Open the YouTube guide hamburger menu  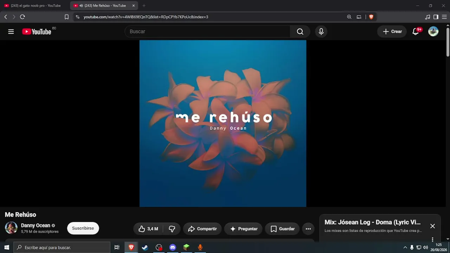11,32
